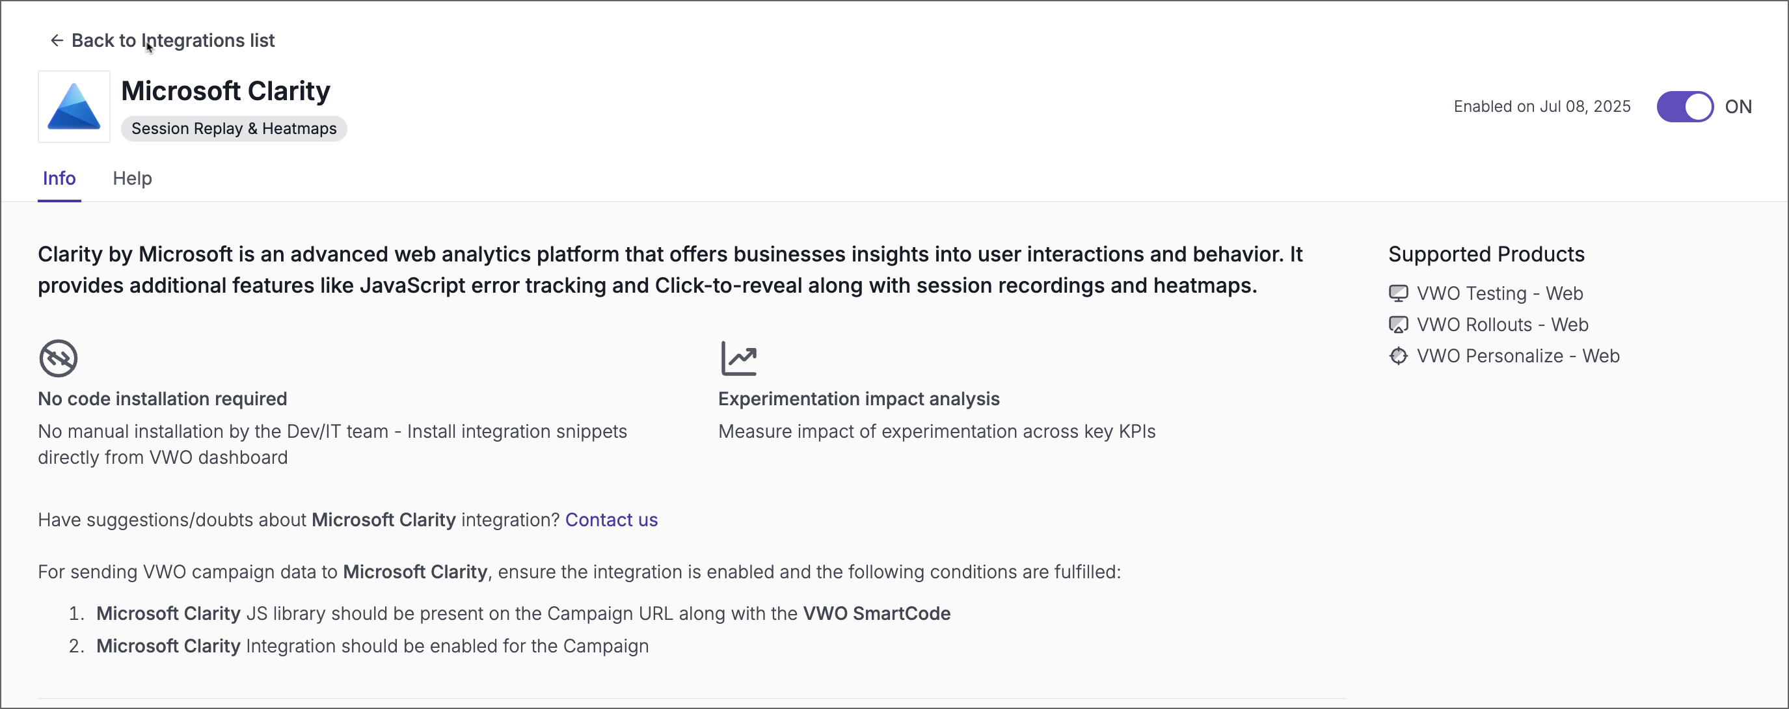Image resolution: width=1789 pixels, height=709 pixels.
Task: Switch to the Info tab
Action: [59, 178]
